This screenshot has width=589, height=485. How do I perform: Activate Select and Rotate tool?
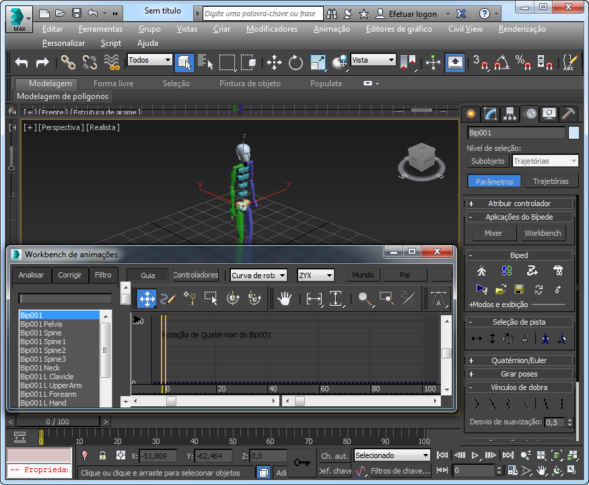tap(296, 63)
